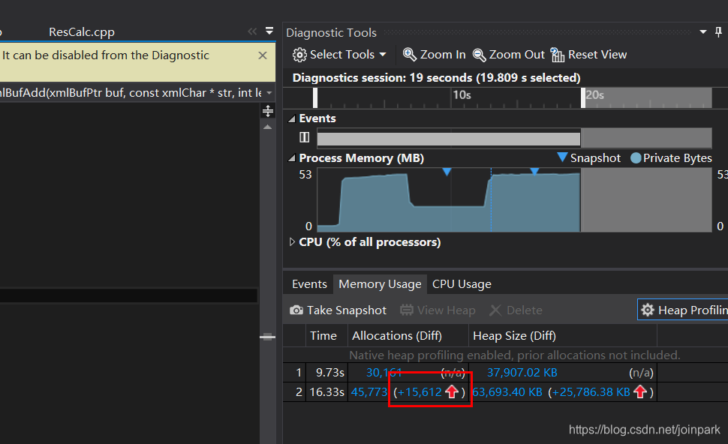The width and height of the screenshot is (728, 444).
Task: Pin the Diagnostic Tools panel
Action: [x=718, y=32]
